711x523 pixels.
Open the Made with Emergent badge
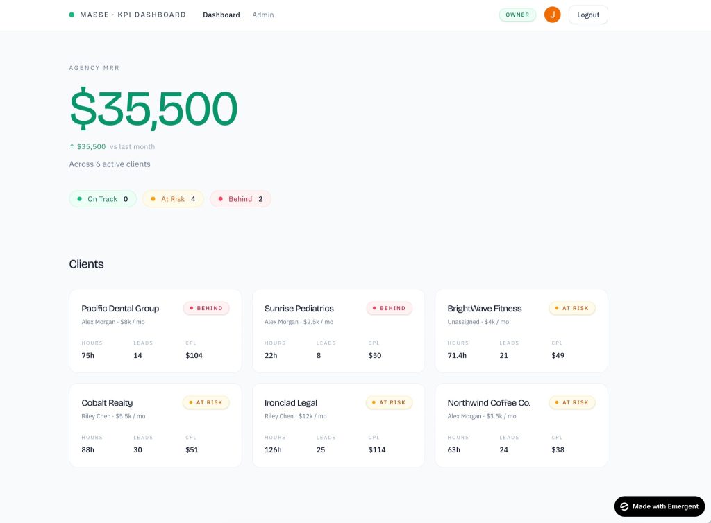pos(660,506)
